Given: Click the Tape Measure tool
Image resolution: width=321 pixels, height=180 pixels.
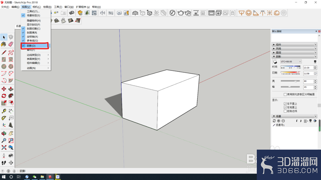Looking at the screenshot, I should pos(4,111).
